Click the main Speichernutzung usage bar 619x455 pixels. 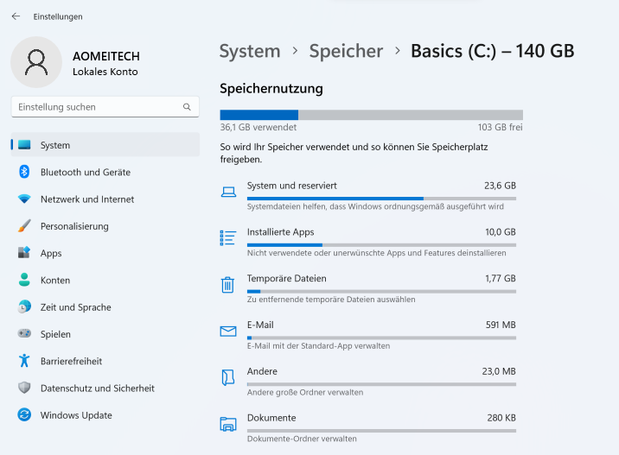pyautogui.click(x=371, y=115)
